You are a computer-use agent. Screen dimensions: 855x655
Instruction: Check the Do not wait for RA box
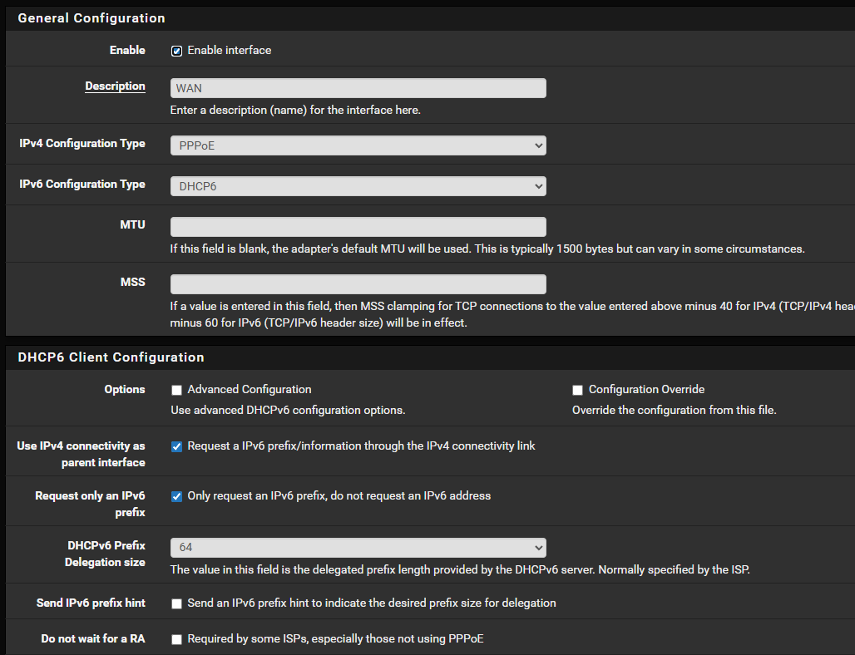pyautogui.click(x=176, y=639)
